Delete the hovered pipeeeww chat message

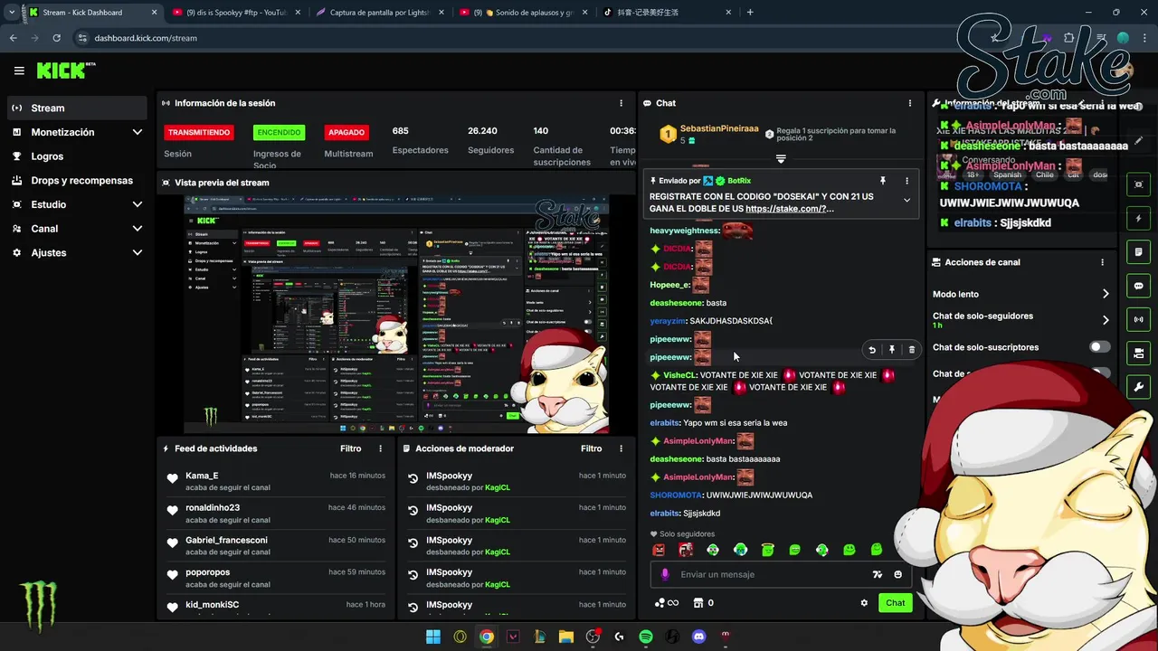[912, 350]
